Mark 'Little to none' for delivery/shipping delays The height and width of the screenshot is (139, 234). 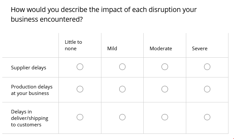pos(80,117)
